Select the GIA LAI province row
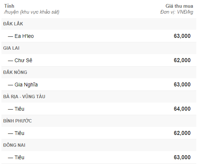This screenshot has width=197, height=164. [99, 48]
